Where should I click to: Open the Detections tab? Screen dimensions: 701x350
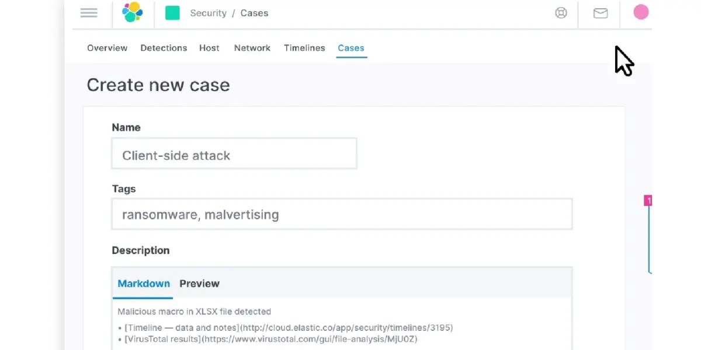164,48
